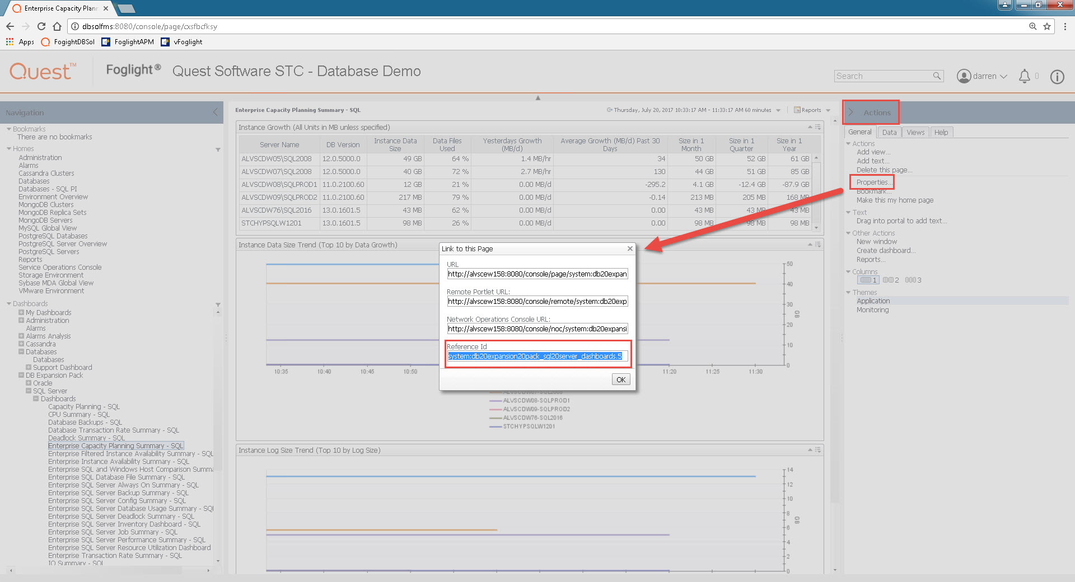Screen dimensions: 1075x582
Task: Switch to the Views tab
Action: coord(915,133)
